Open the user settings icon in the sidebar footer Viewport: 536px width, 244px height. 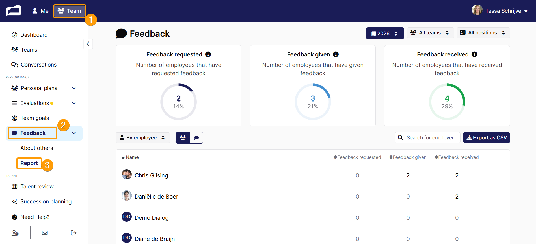[15, 233]
